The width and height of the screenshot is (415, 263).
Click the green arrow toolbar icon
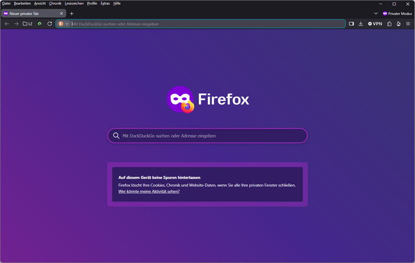40,24
